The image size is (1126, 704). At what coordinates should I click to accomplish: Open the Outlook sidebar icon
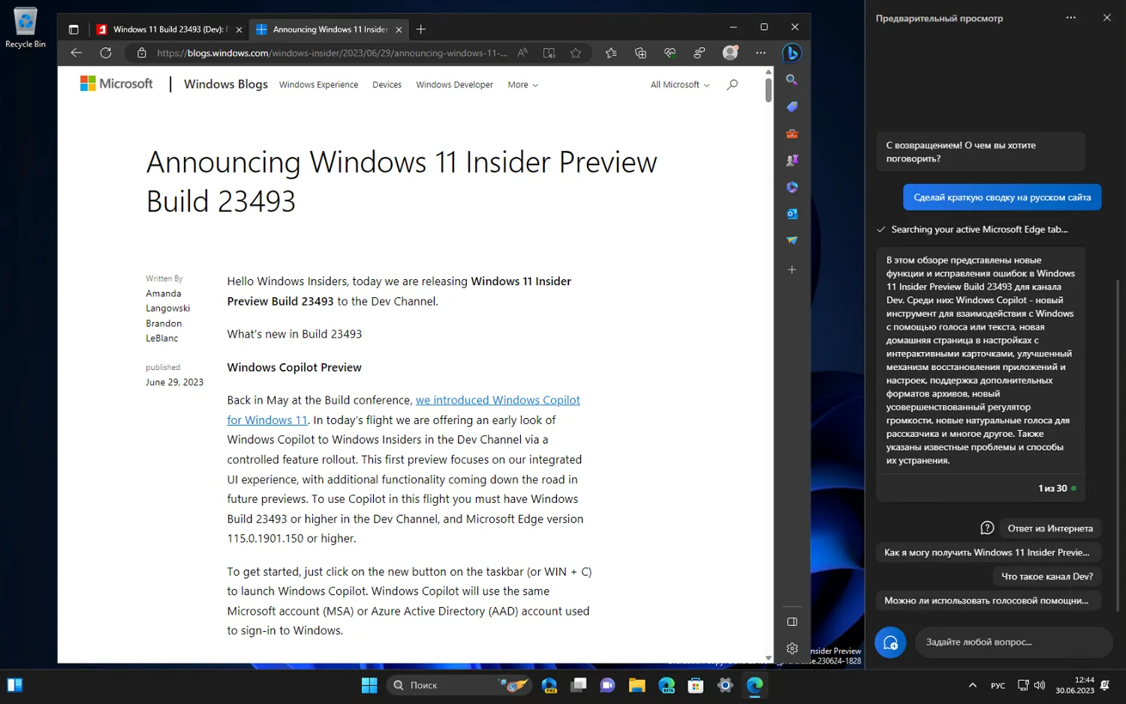tap(791, 214)
